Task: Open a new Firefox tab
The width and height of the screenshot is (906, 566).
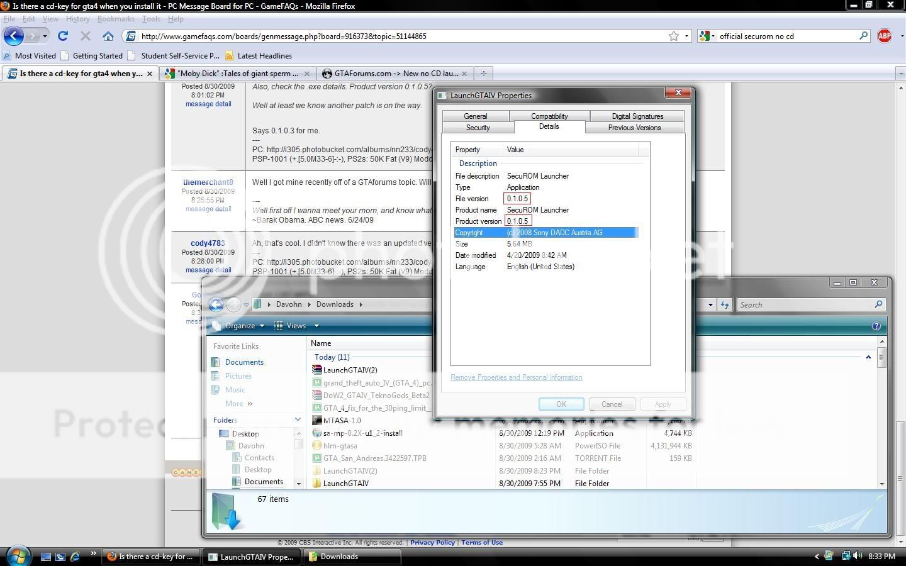Action: click(483, 74)
